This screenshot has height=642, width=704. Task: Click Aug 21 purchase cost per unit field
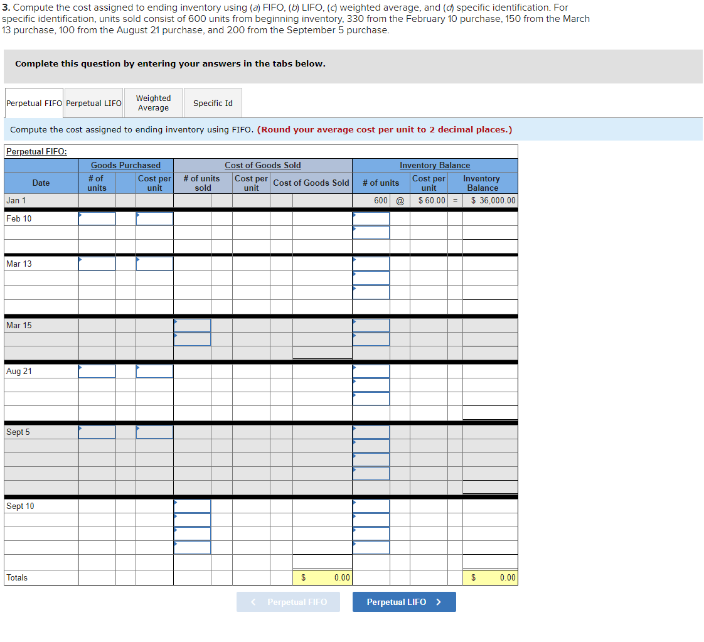click(x=154, y=372)
